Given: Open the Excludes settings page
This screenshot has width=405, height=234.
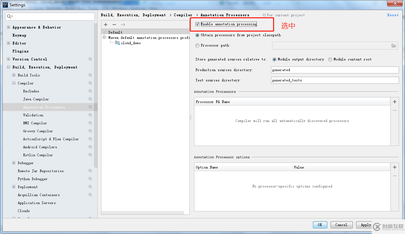Looking at the screenshot, I should (x=31, y=91).
